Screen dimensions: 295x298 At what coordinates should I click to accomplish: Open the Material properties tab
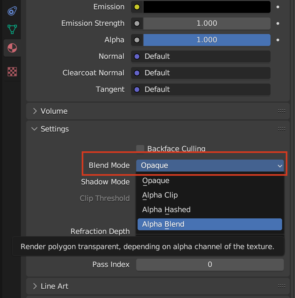[x=12, y=48]
